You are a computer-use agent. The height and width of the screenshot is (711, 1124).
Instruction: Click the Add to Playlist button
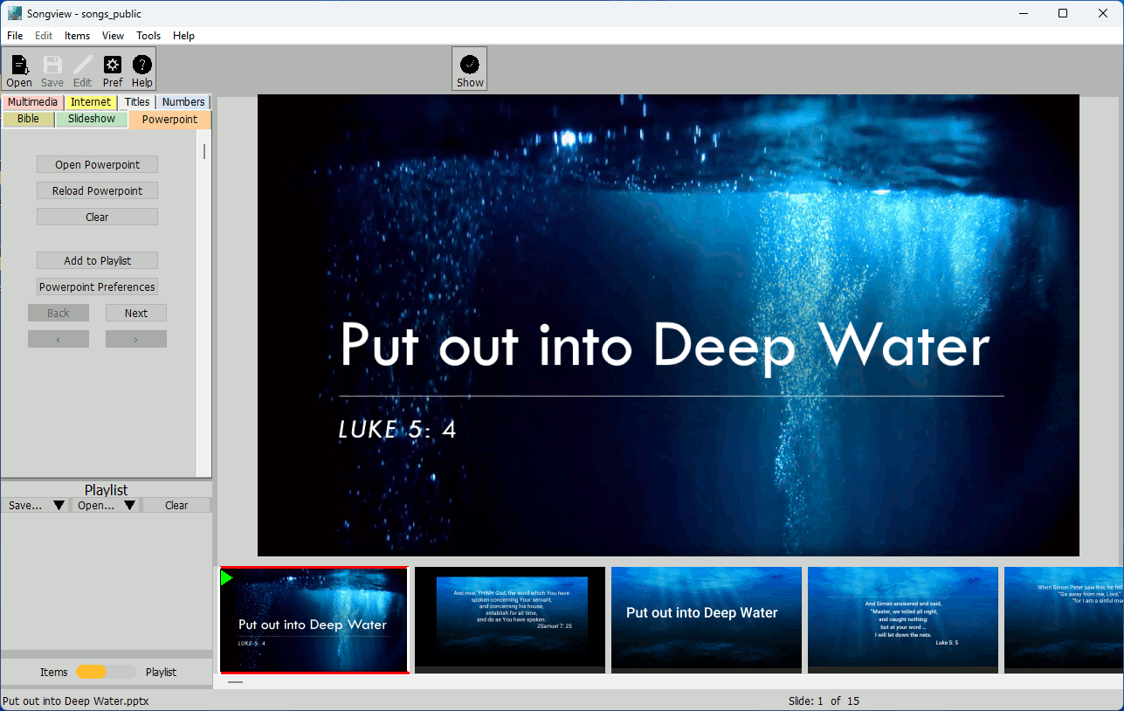(97, 260)
